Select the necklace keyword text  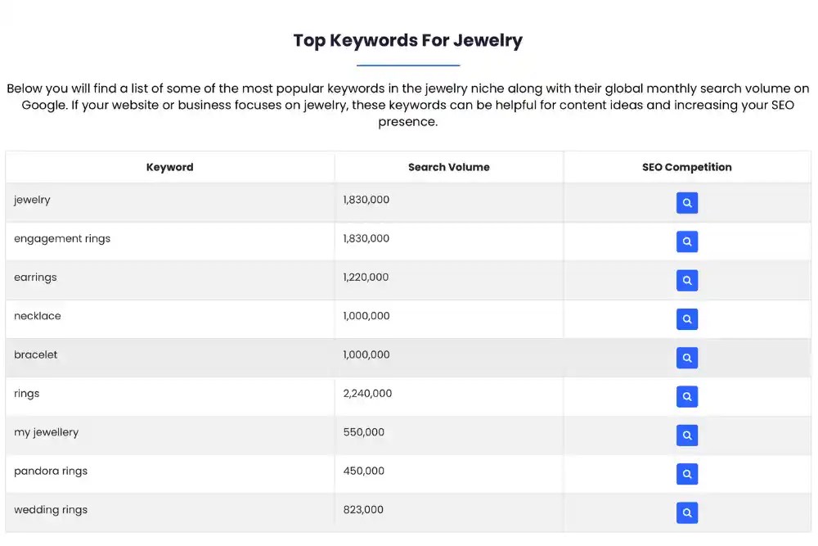click(38, 317)
